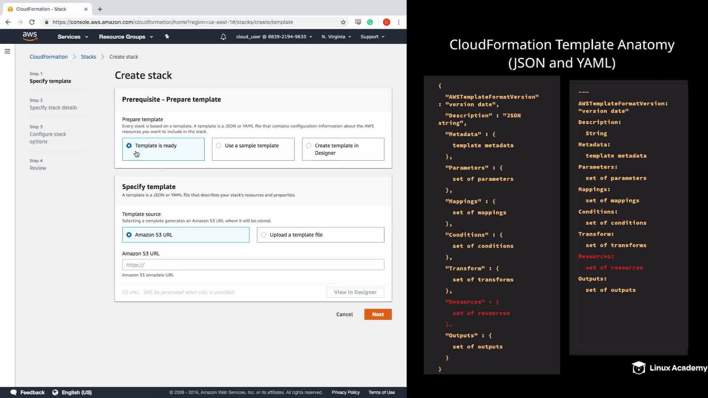Image resolution: width=708 pixels, height=398 pixels.
Task: Click the Amazon S3 URL input field
Action: (253, 265)
